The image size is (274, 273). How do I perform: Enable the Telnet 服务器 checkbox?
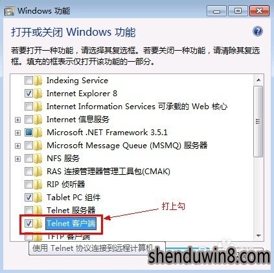pyautogui.click(x=29, y=210)
